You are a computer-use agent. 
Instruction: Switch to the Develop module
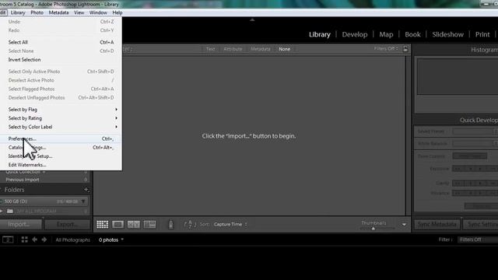tap(355, 34)
